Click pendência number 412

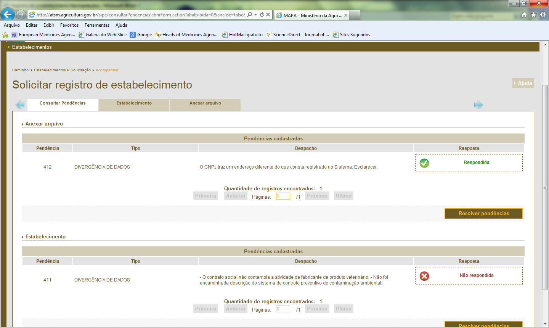coord(47,167)
